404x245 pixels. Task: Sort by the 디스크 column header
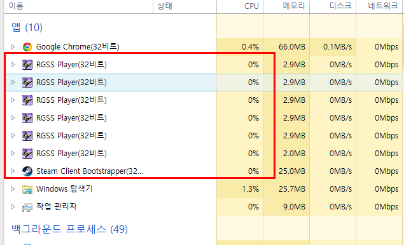click(x=333, y=6)
